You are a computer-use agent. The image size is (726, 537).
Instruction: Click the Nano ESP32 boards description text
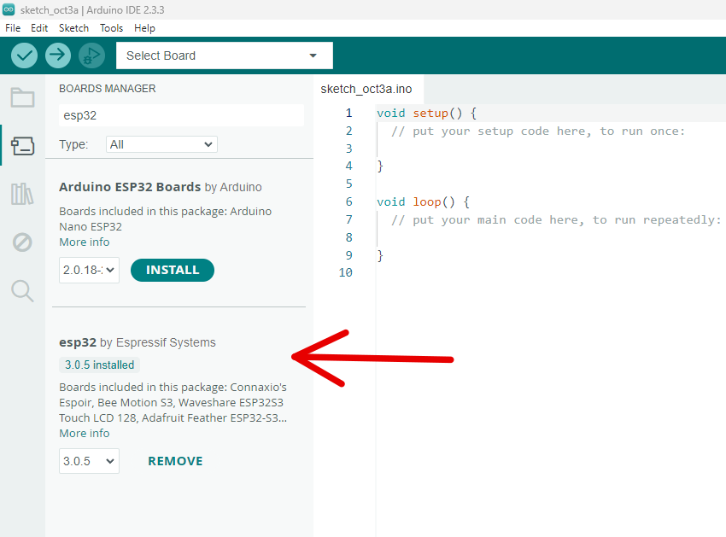click(166, 219)
